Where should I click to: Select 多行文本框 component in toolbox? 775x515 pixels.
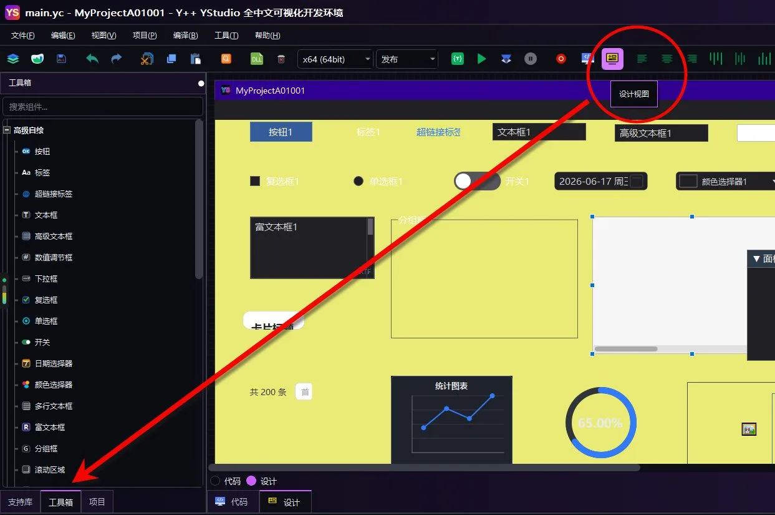tap(54, 406)
